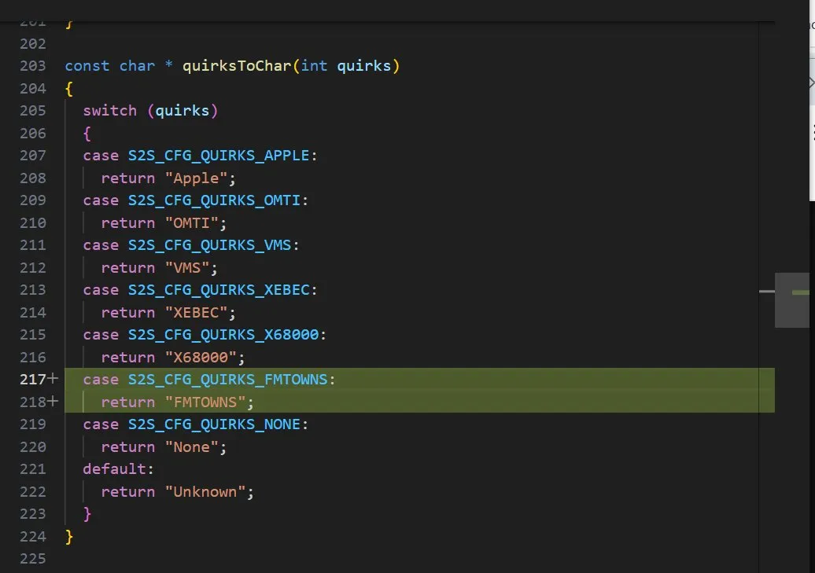
Task: Click S2S_CFG_QUIRKS_OMTI constant
Action: [x=214, y=200]
